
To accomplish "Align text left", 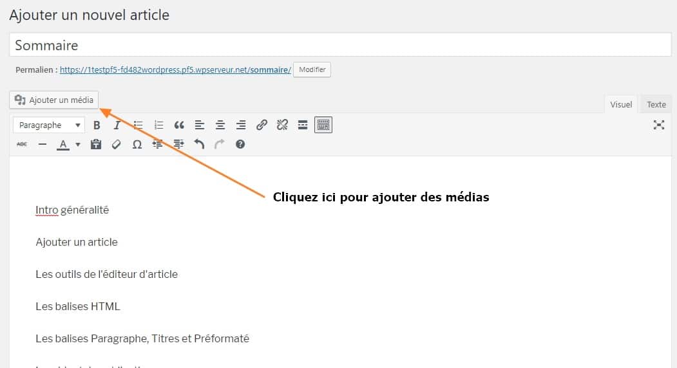I will coord(200,125).
